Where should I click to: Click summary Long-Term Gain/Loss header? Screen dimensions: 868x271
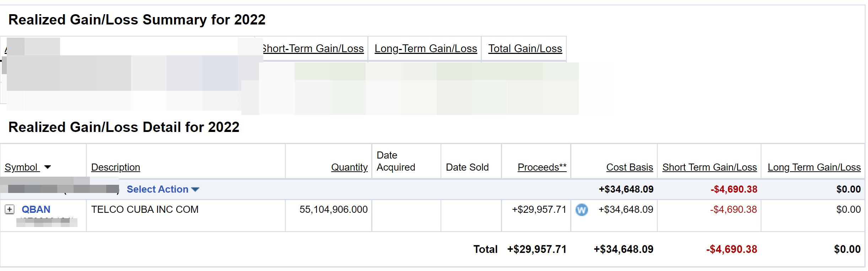pos(426,49)
